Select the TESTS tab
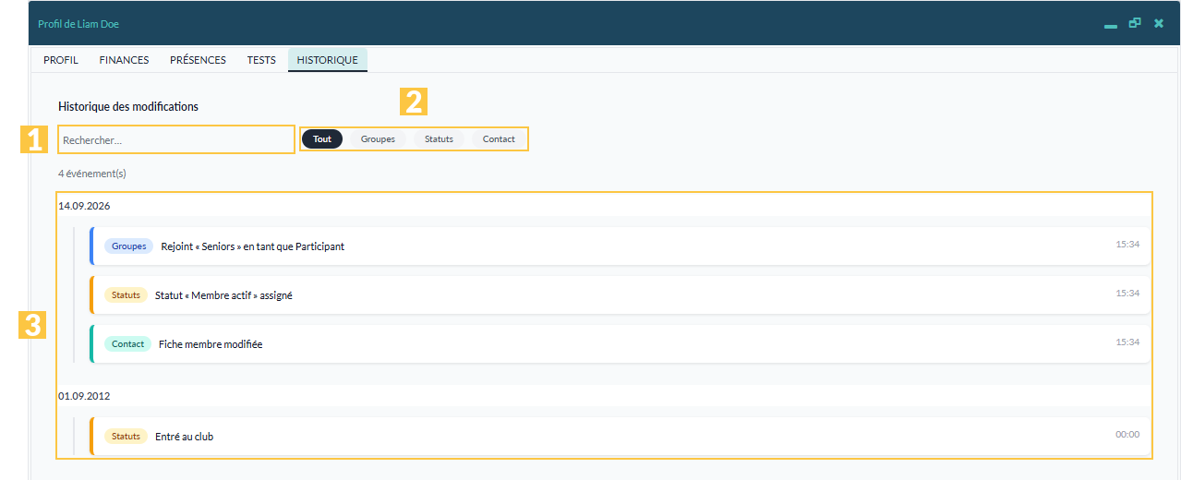 point(261,60)
